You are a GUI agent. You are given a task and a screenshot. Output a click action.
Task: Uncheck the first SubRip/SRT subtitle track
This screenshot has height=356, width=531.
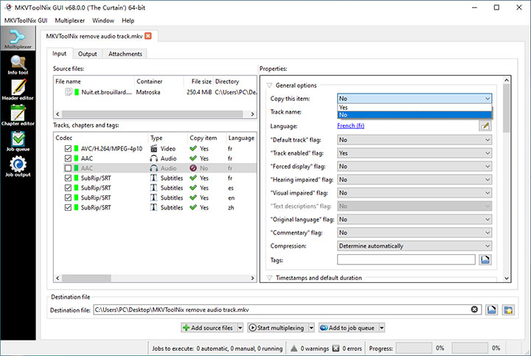[69, 178]
